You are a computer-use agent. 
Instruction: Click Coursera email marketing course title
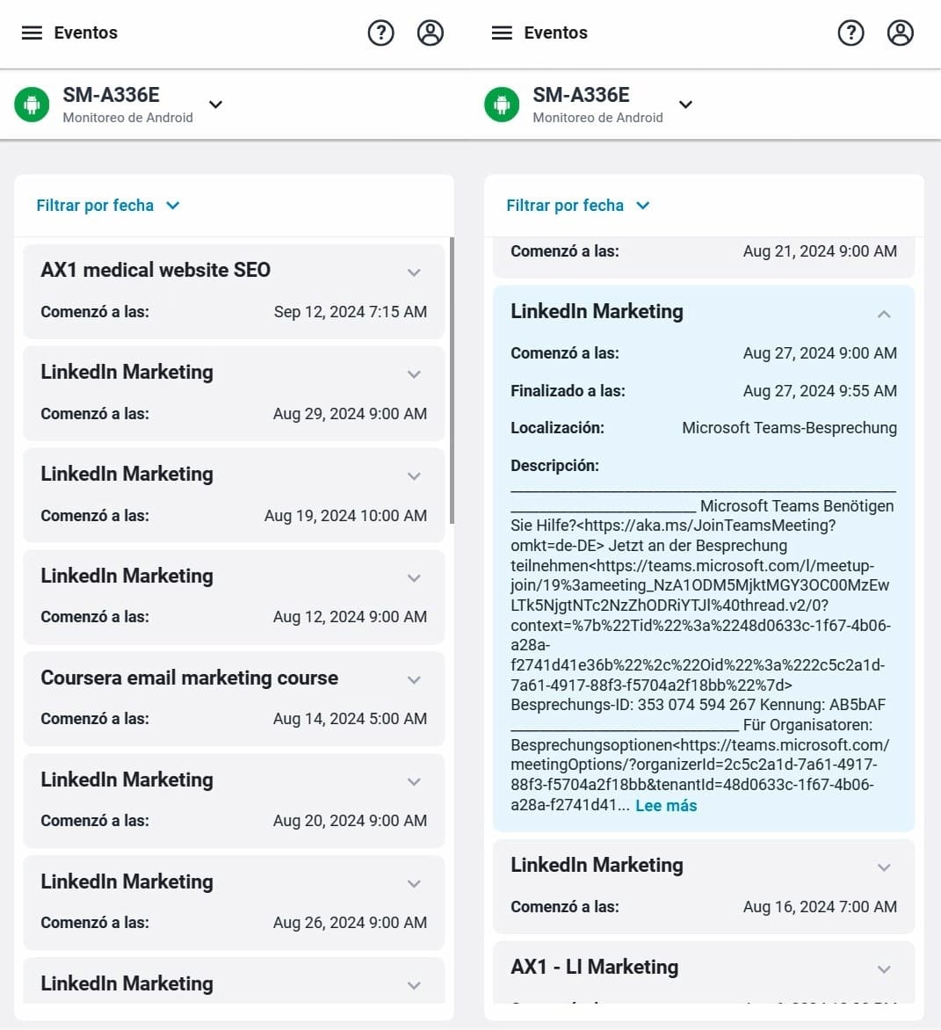pos(189,678)
